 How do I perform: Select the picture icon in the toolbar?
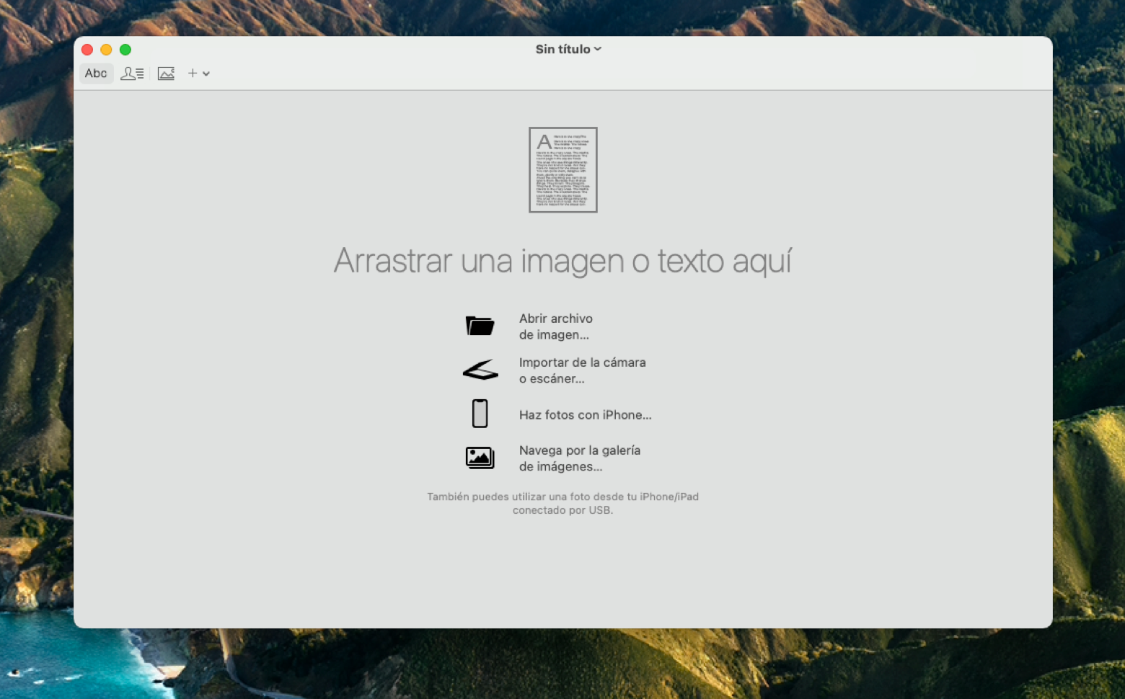tap(166, 73)
